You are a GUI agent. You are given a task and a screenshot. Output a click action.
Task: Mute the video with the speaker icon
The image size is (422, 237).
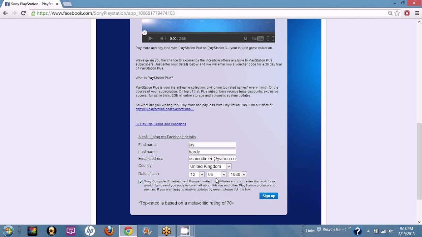163,39
